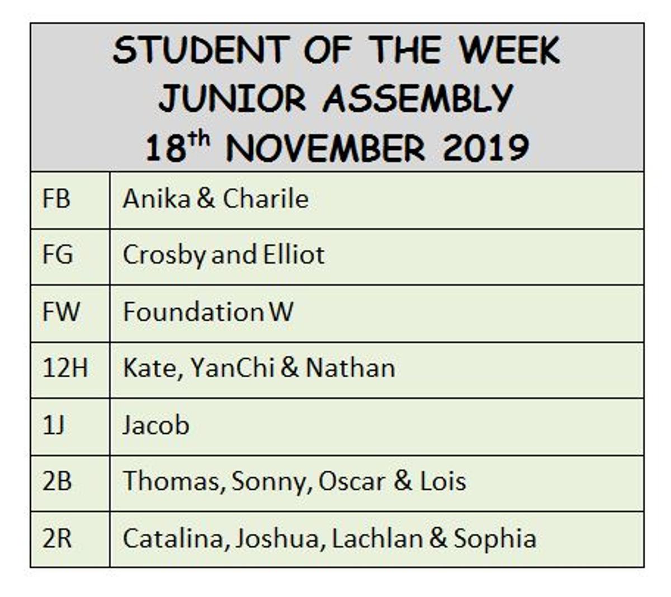The width and height of the screenshot is (671, 597).
Task: Click the 18th NOVEMBER 2019 date text
Action: tap(337, 148)
